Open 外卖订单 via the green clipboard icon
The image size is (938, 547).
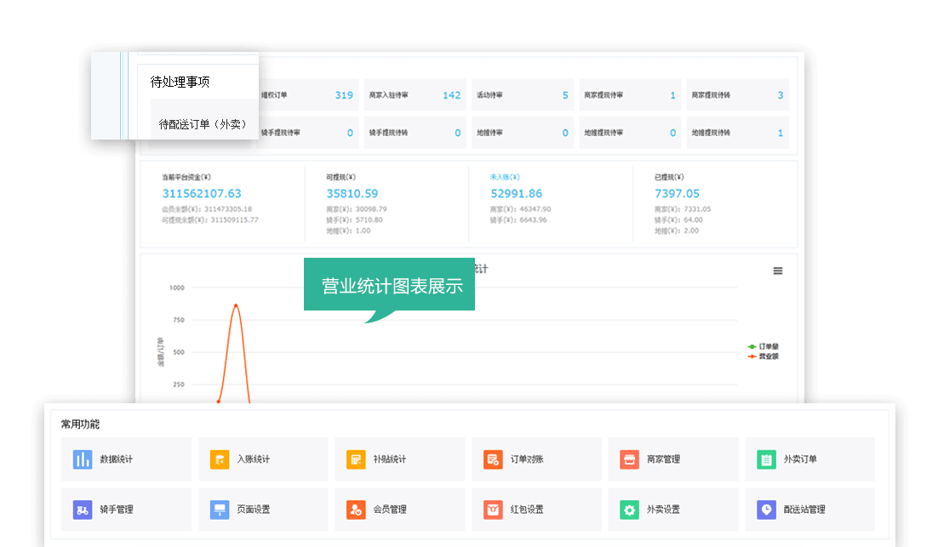(766, 459)
